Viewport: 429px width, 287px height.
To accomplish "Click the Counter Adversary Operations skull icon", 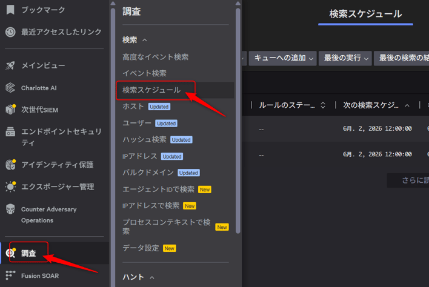I will coord(10,209).
